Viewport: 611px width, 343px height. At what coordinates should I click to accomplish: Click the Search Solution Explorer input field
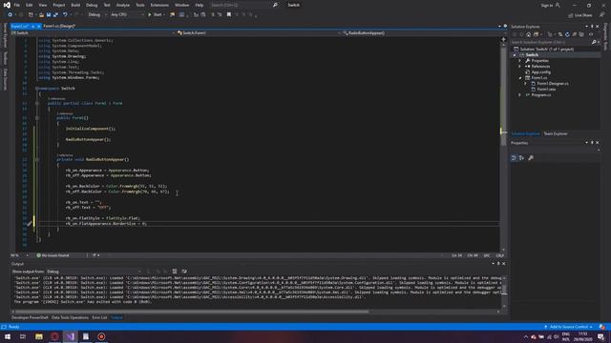click(x=551, y=42)
